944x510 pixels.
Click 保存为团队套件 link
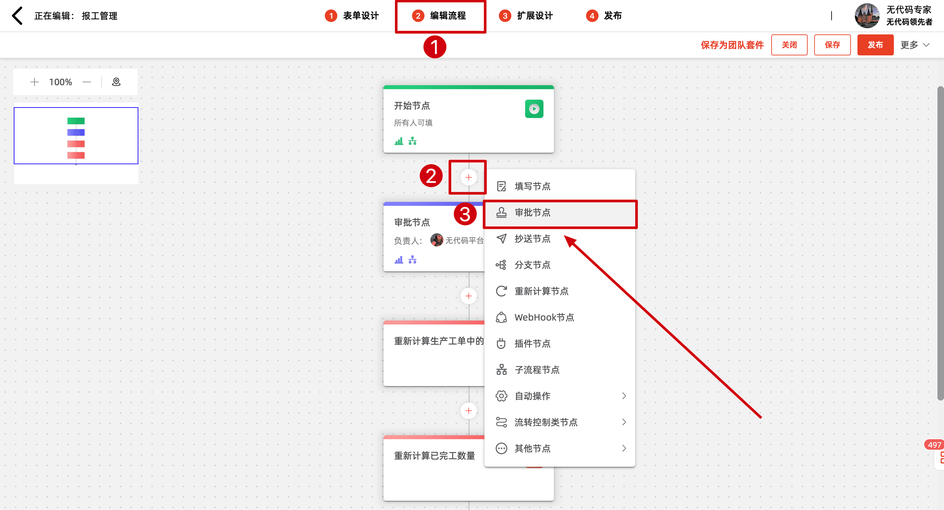pyautogui.click(x=732, y=45)
